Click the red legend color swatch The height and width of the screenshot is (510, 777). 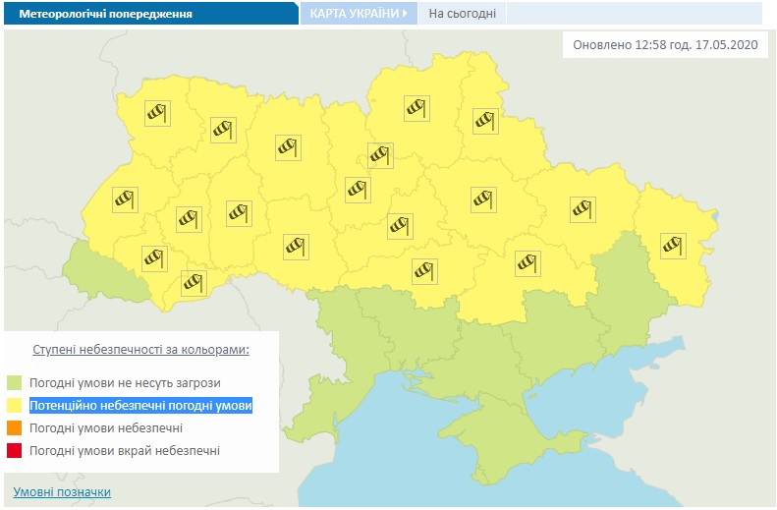point(14,450)
